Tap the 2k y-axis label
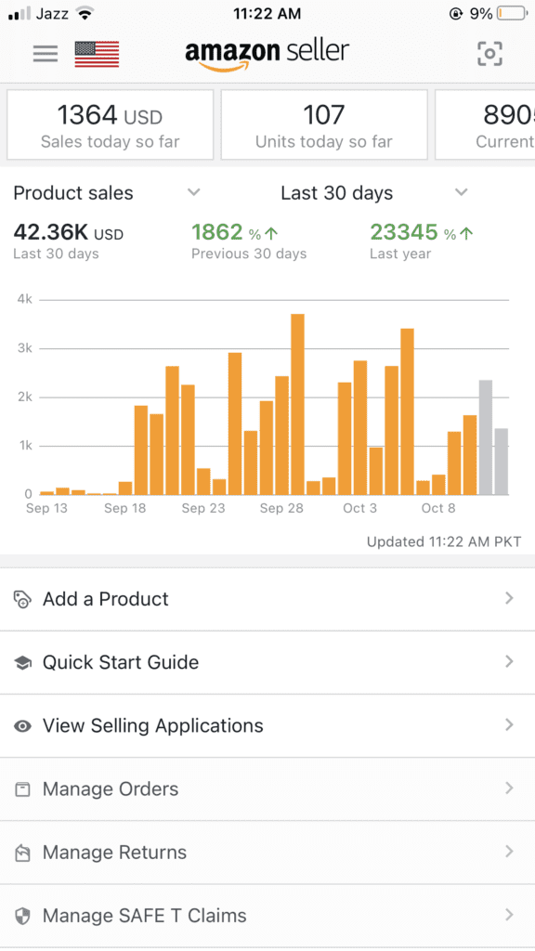Viewport: 535px width, 951px height. point(24,397)
